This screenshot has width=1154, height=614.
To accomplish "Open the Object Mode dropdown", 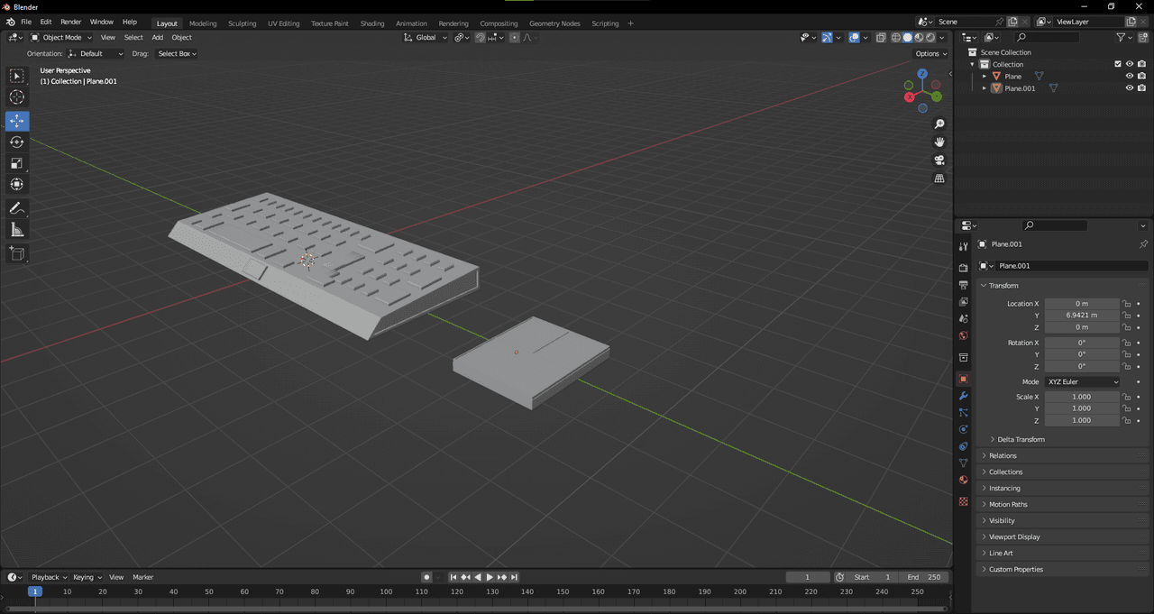I will tap(61, 38).
